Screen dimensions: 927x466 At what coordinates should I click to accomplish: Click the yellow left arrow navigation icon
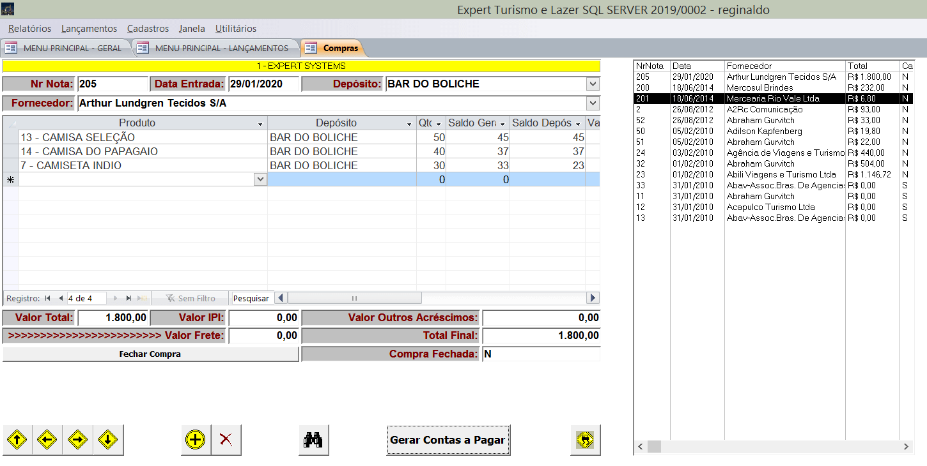[47, 440]
